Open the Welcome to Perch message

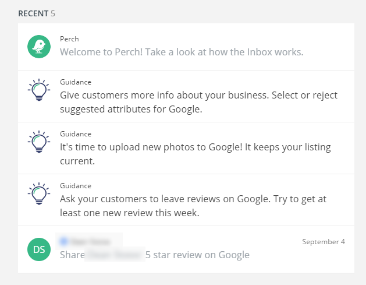(x=186, y=47)
